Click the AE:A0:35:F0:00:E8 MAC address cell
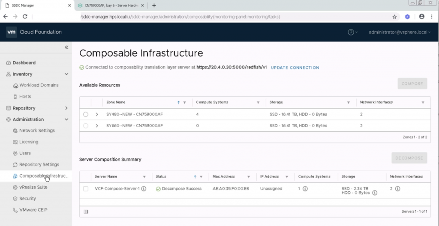Image resolution: width=439 pixels, height=226 pixels. pyautogui.click(x=231, y=189)
